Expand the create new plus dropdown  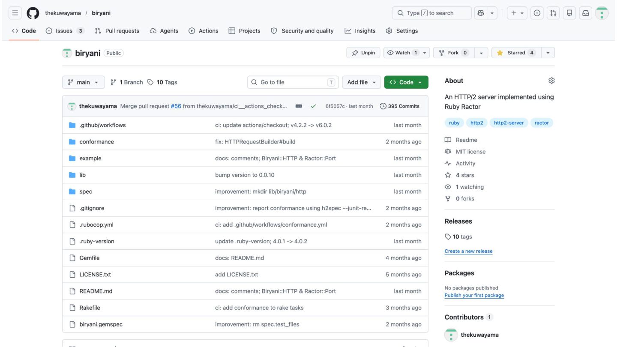(518, 13)
